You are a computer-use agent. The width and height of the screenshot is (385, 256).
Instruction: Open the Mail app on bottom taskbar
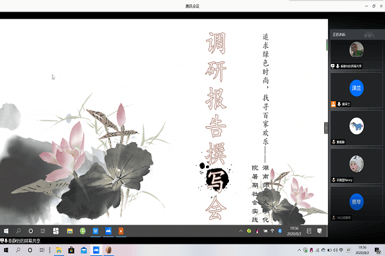coord(83,249)
